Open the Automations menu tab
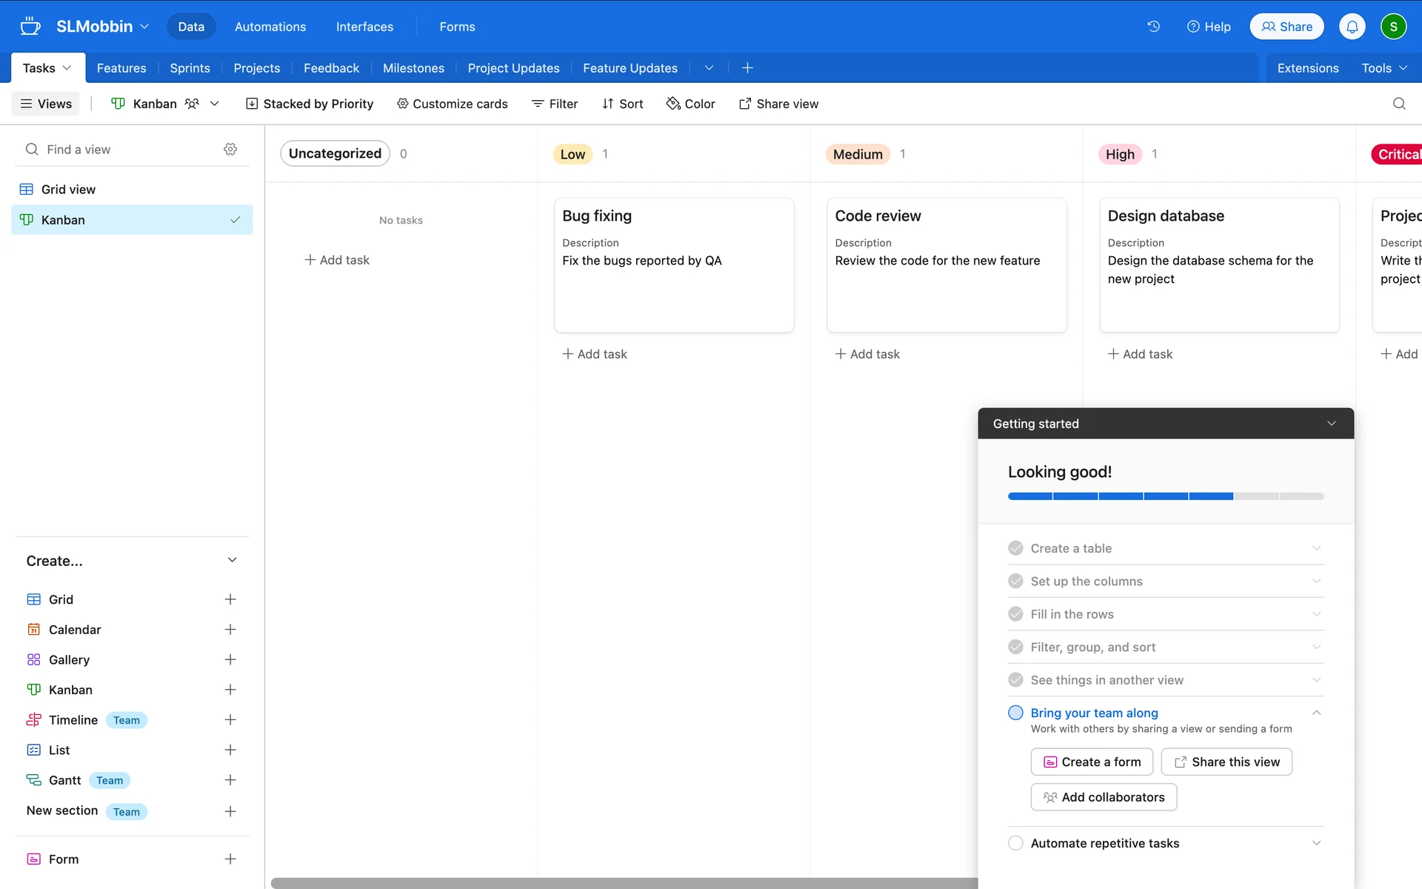The height and width of the screenshot is (889, 1422). (x=270, y=27)
